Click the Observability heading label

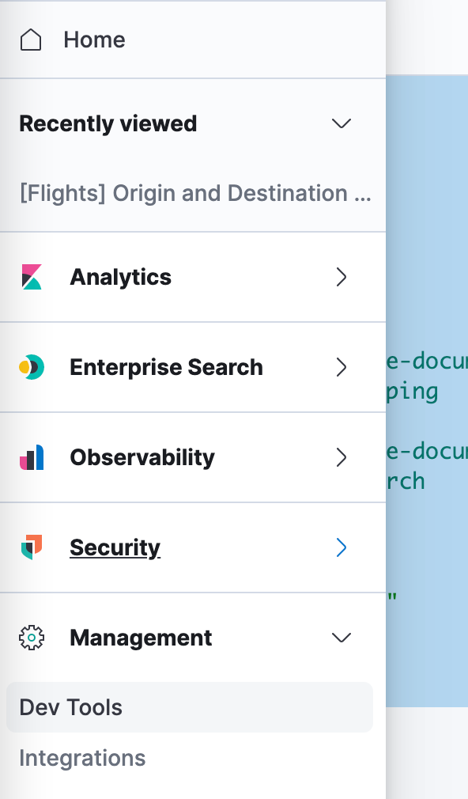click(x=142, y=457)
